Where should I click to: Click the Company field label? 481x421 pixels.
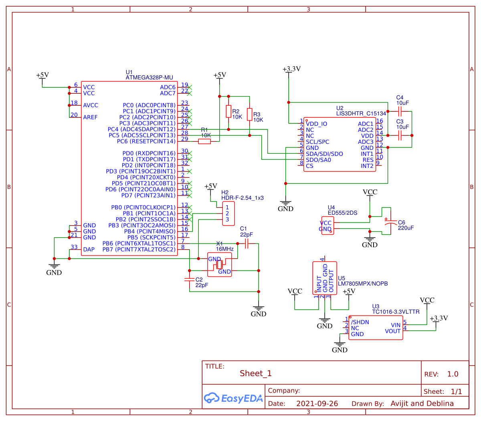pyautogui.click(x=284, y=391)
